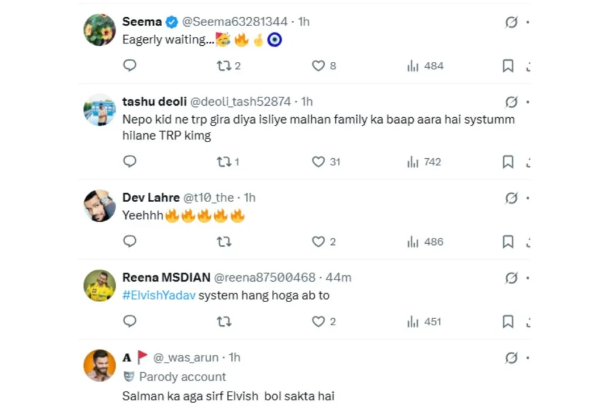Open more options on Reena MSDIAN's tweet
Viewport: 608px width, 406px height.
[528, 278]
